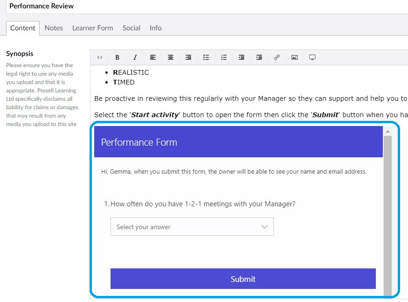Image resolution: width=408 pixels, height=302 pixels.
Task: Apply italic formatting in the toolbar
Action: tap(135, 57)
